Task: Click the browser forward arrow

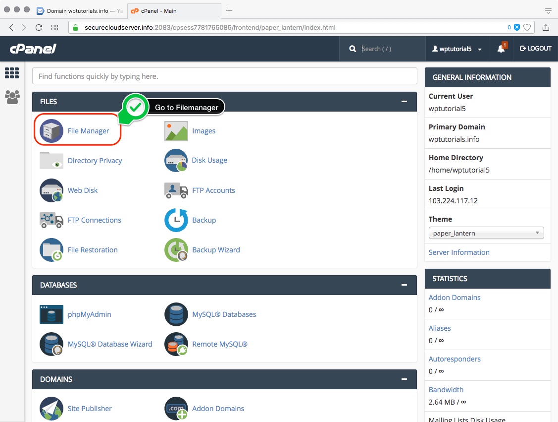Action: [x=24, y=27]
